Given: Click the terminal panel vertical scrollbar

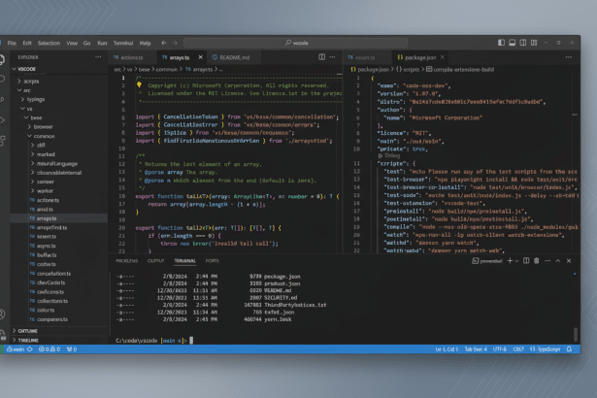Looking at the screenshot, I should pyautogui.click(x=576, y=334).
